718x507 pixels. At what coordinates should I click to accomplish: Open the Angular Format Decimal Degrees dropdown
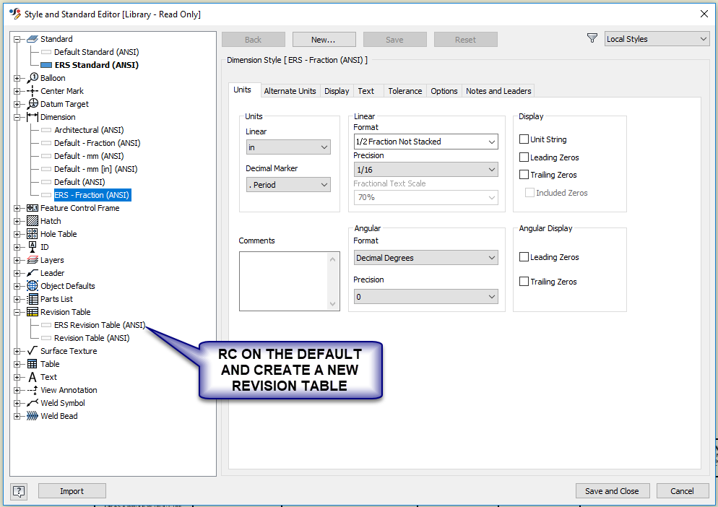(426, 257)
